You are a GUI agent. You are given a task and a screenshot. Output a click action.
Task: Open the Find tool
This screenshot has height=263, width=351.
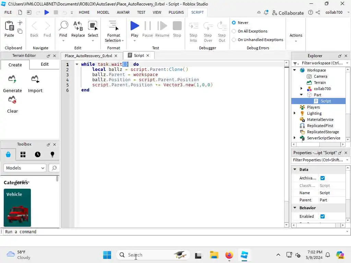63,26
